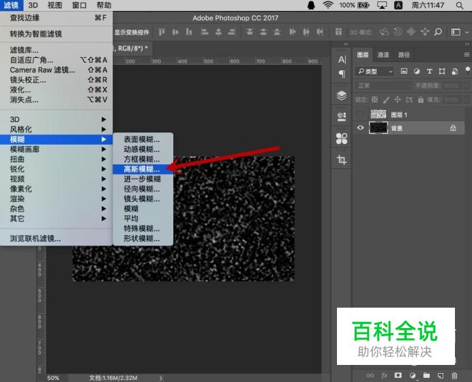Expand the 风格化 filter submenu
The width and height of the screenshot is (472, 382).
[x=57, y=130]
